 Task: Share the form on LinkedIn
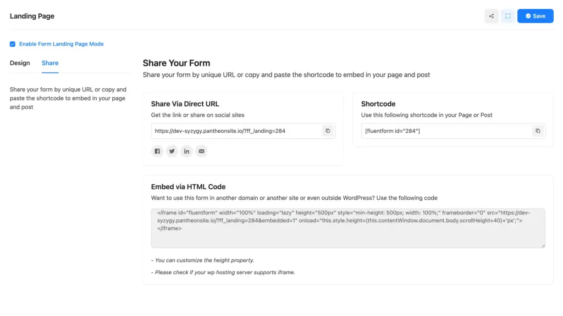point(187,151)
